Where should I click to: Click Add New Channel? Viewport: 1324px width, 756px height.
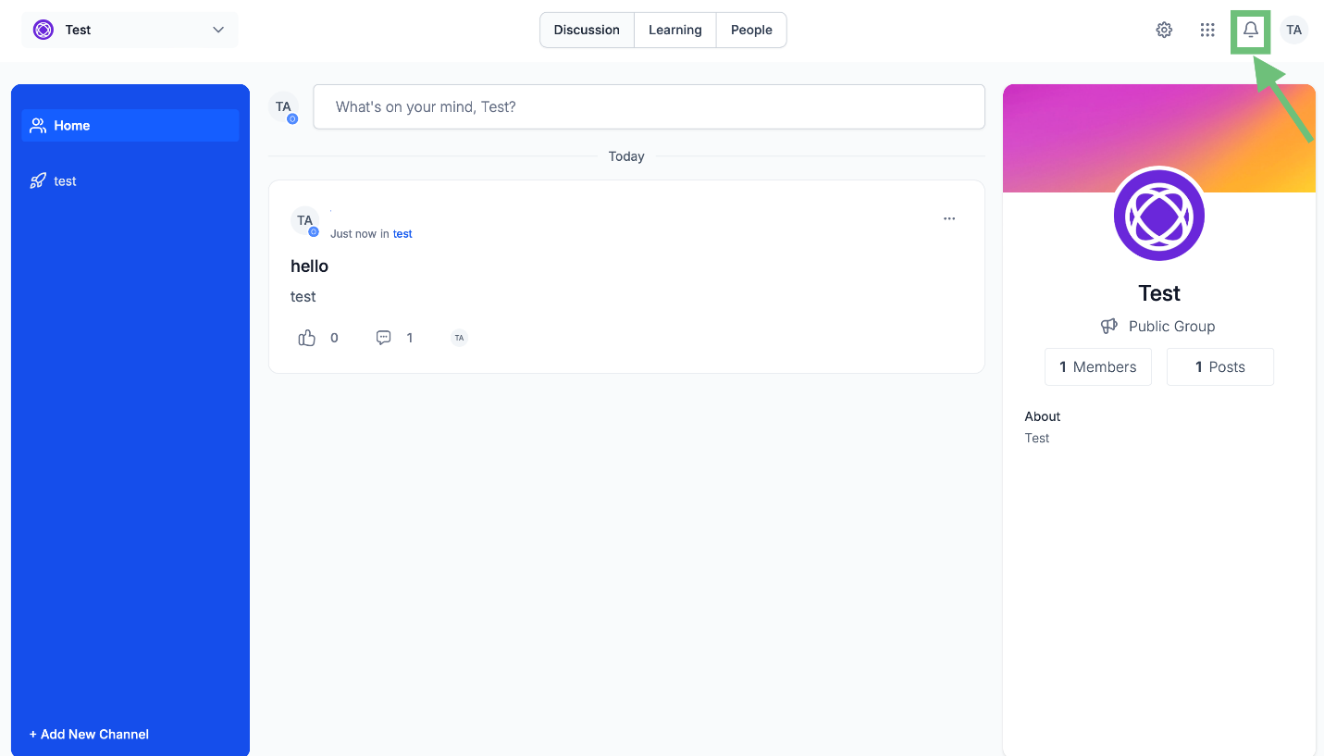tap(89, 734)
